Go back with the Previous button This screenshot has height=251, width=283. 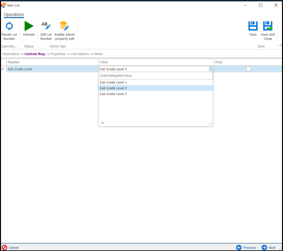(246, 247)
